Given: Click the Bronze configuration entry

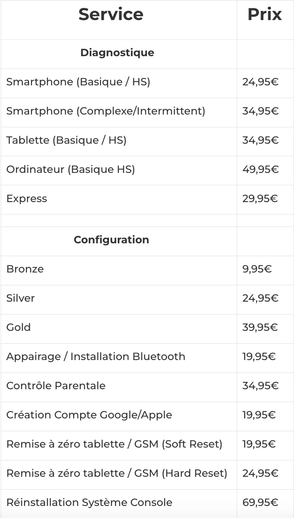Looking at the screenshot, I should 25,269.
